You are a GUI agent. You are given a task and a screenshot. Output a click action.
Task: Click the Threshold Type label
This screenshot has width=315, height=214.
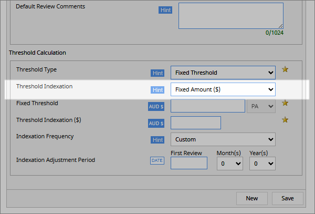[36, 70]
